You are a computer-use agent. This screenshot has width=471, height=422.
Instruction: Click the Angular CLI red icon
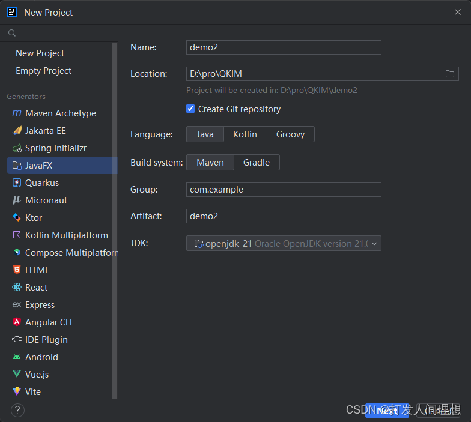click(17, 322)
